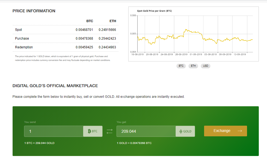Click the Purchase BTC price 0.00478368
The height and width of the screenshot is (159, 267).
[84, 39]
